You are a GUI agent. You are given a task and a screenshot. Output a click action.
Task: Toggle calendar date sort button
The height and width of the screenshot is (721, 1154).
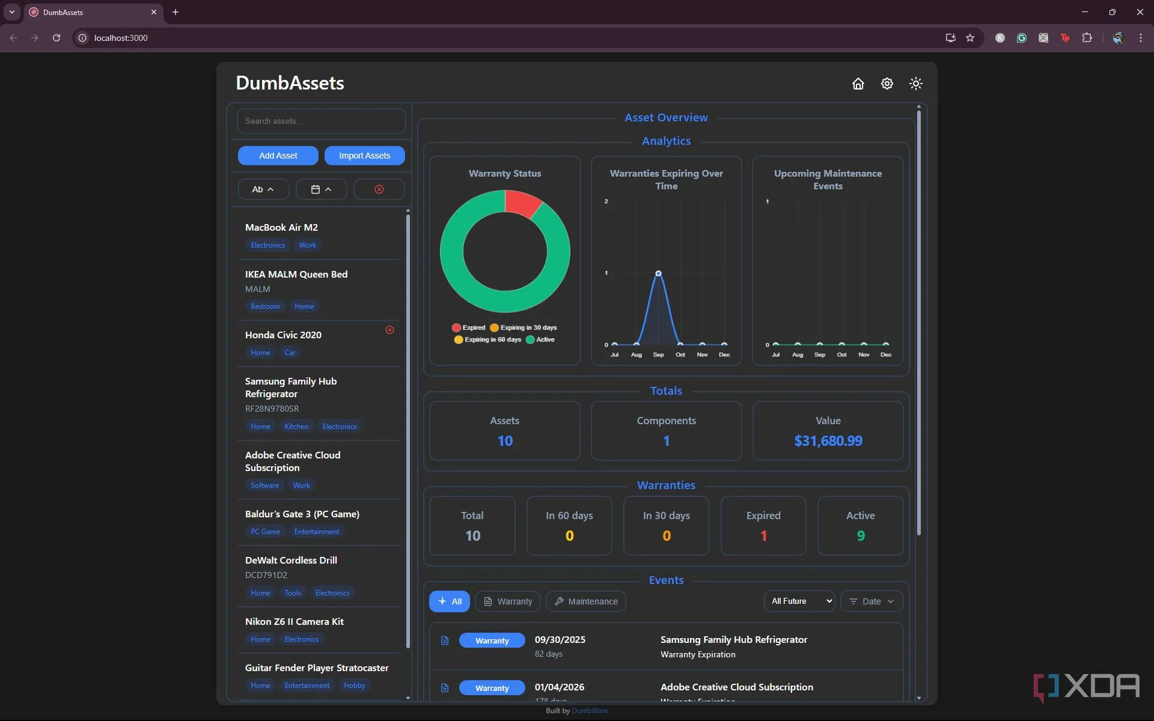[x=321, y=189]
